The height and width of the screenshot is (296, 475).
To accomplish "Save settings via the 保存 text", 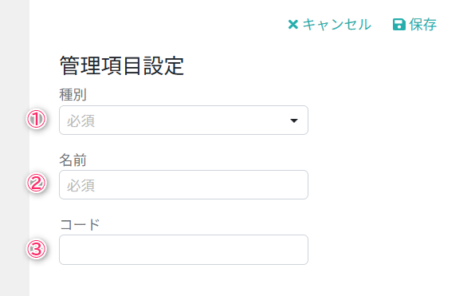I will (x=423, y=24).
